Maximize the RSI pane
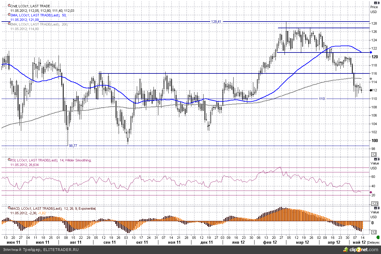Screen dimensions: 381x254 (x=375, y=159)
